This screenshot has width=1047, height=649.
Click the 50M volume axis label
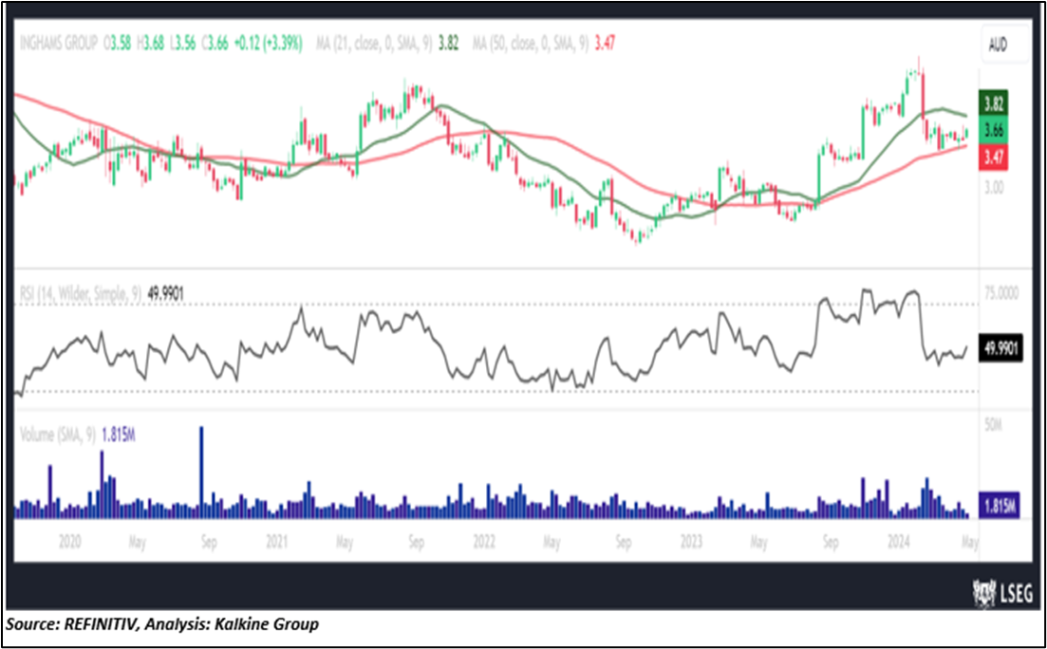click(x=994, y=425)
